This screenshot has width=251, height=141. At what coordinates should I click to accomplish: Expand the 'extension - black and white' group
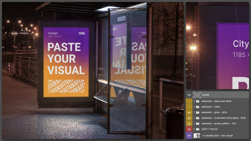(x=194, y=101)
